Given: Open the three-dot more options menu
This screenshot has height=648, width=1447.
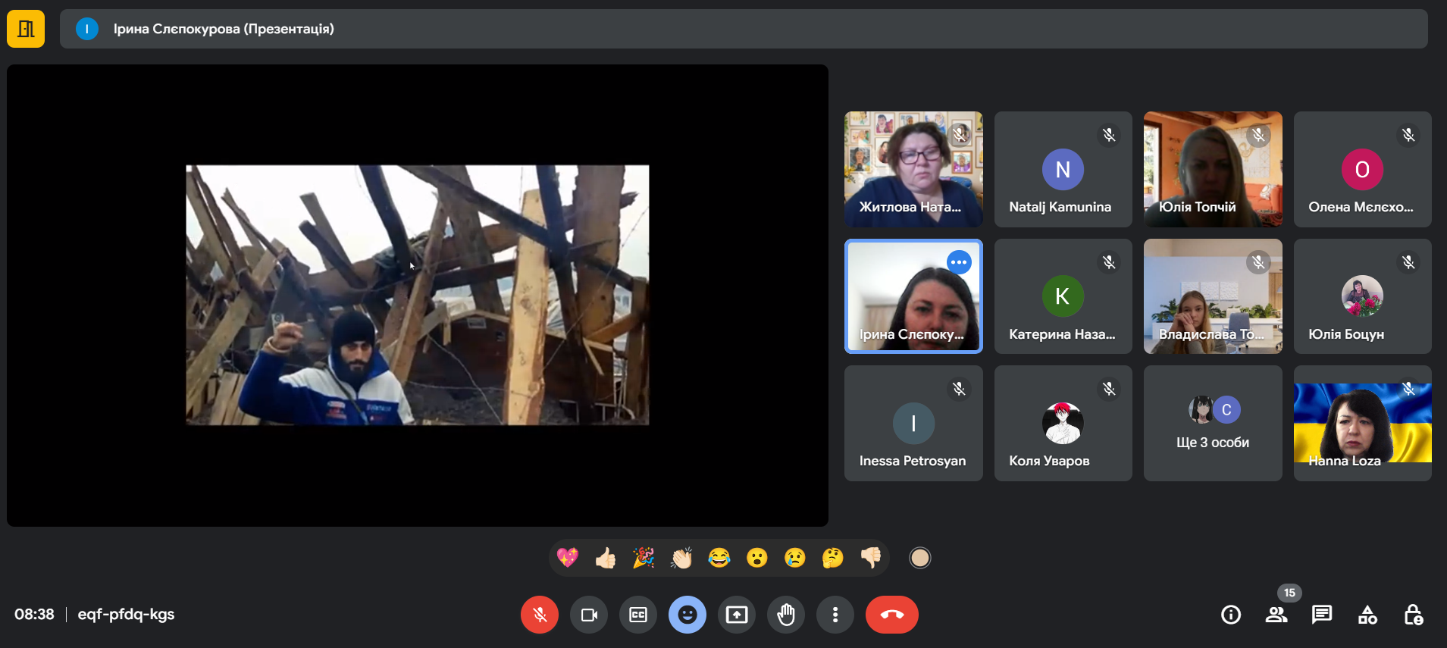Looking at the screenshot, I should point(835,615).
